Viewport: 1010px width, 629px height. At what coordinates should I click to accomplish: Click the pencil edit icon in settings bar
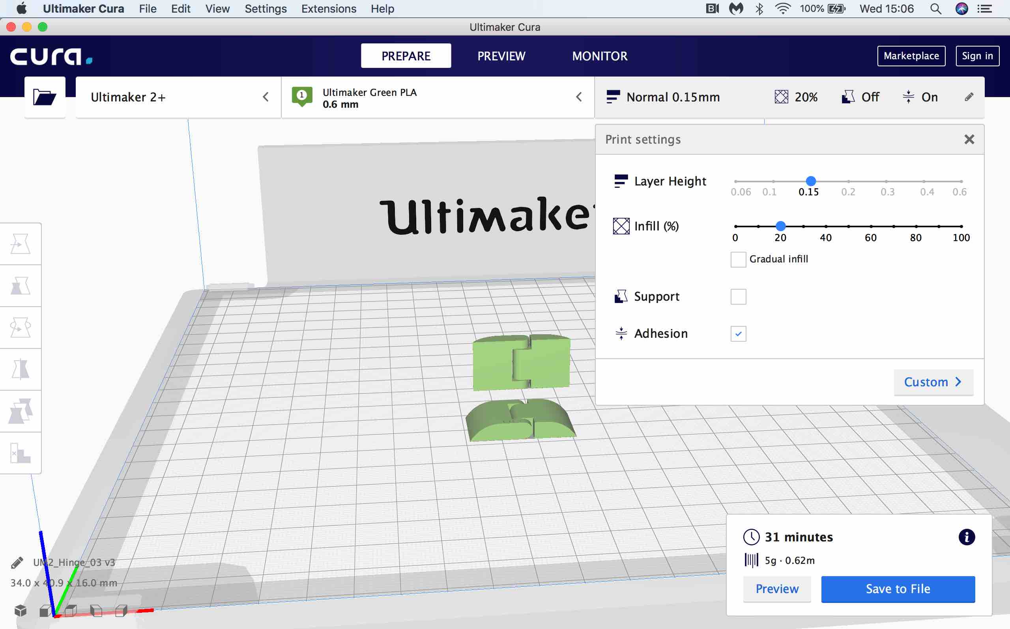[x=969, y=97]
